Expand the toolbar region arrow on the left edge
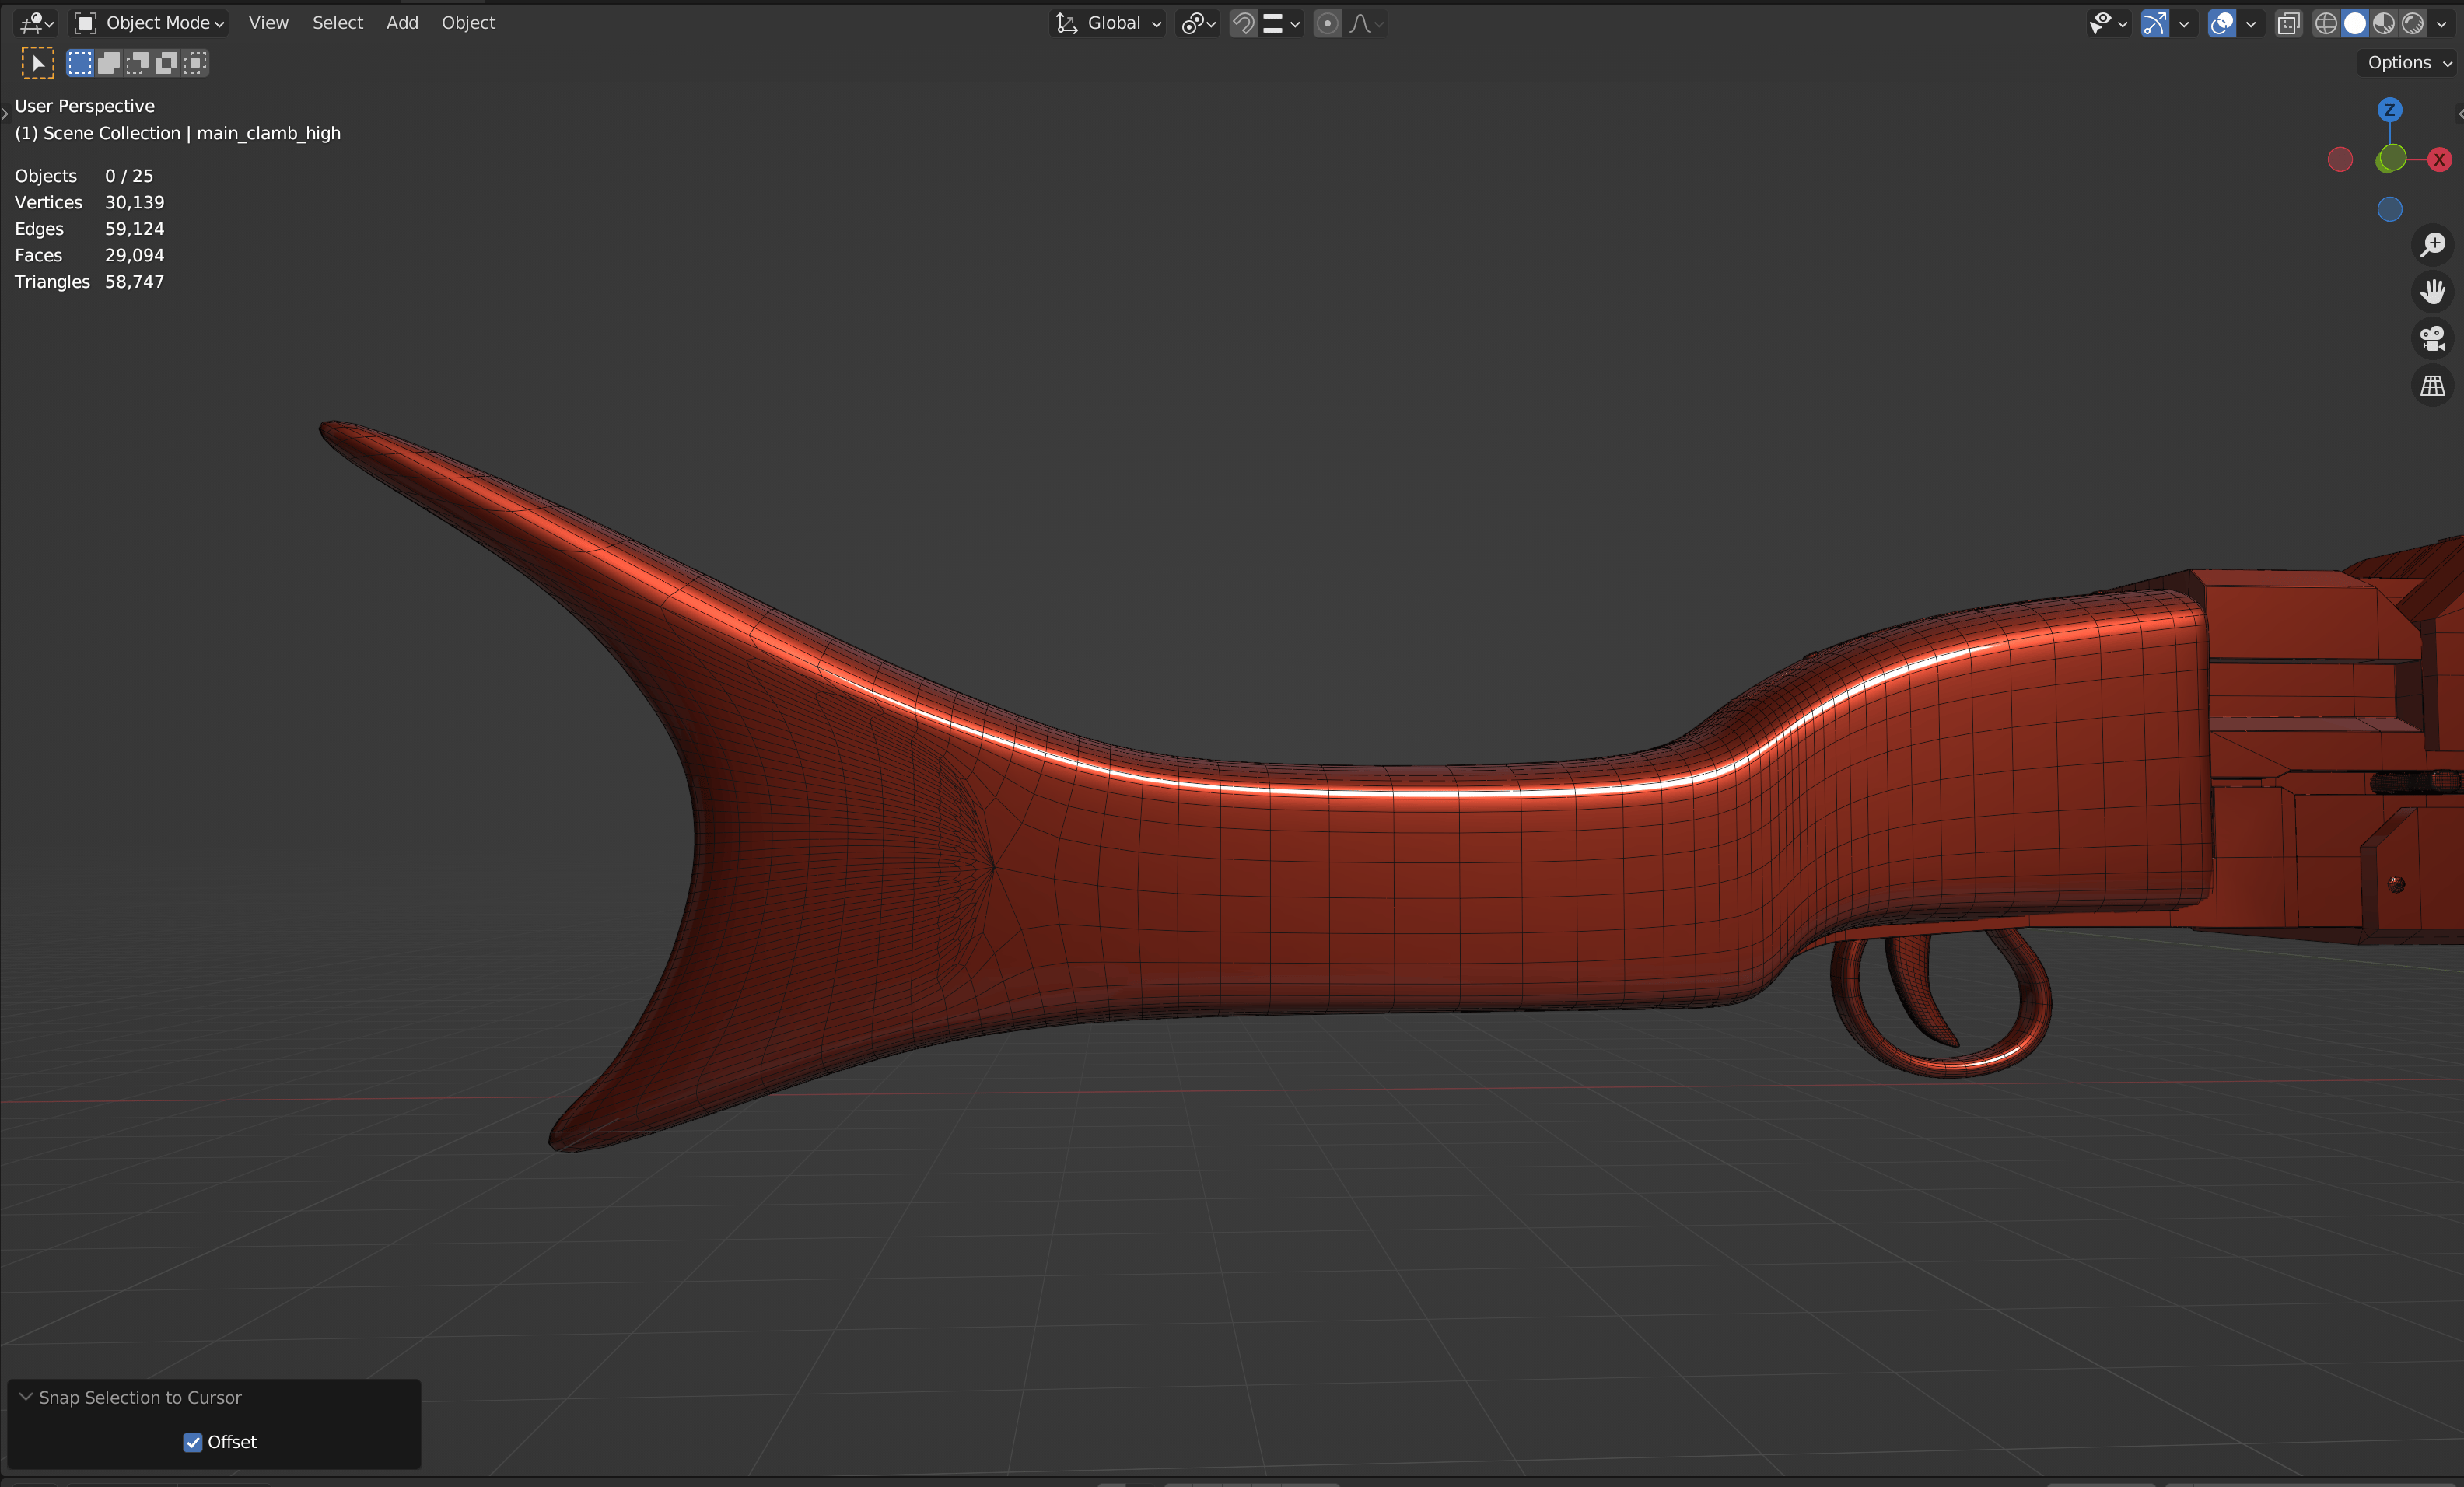The height and width of the screenshot is (1487, 2464). tap(5, 113)
